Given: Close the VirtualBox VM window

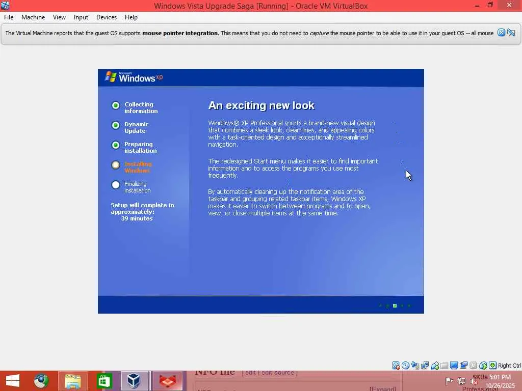Looking at the screenshot, I should (509, 5).
